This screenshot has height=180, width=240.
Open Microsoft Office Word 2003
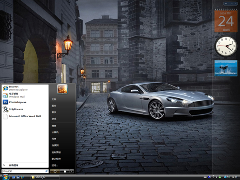pos(25,116)
